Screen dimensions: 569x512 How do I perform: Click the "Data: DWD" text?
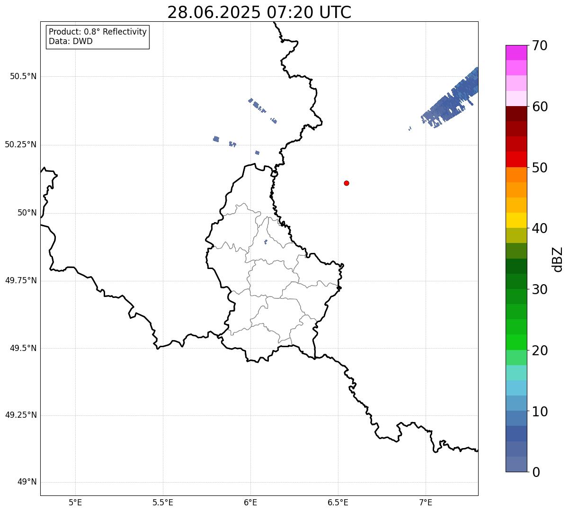click(71, 41)
